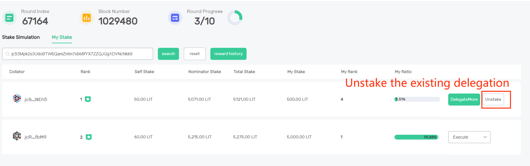Click the green Round Index icon
The width and height of the screenshot is (530, 166).
click(9, 18)
